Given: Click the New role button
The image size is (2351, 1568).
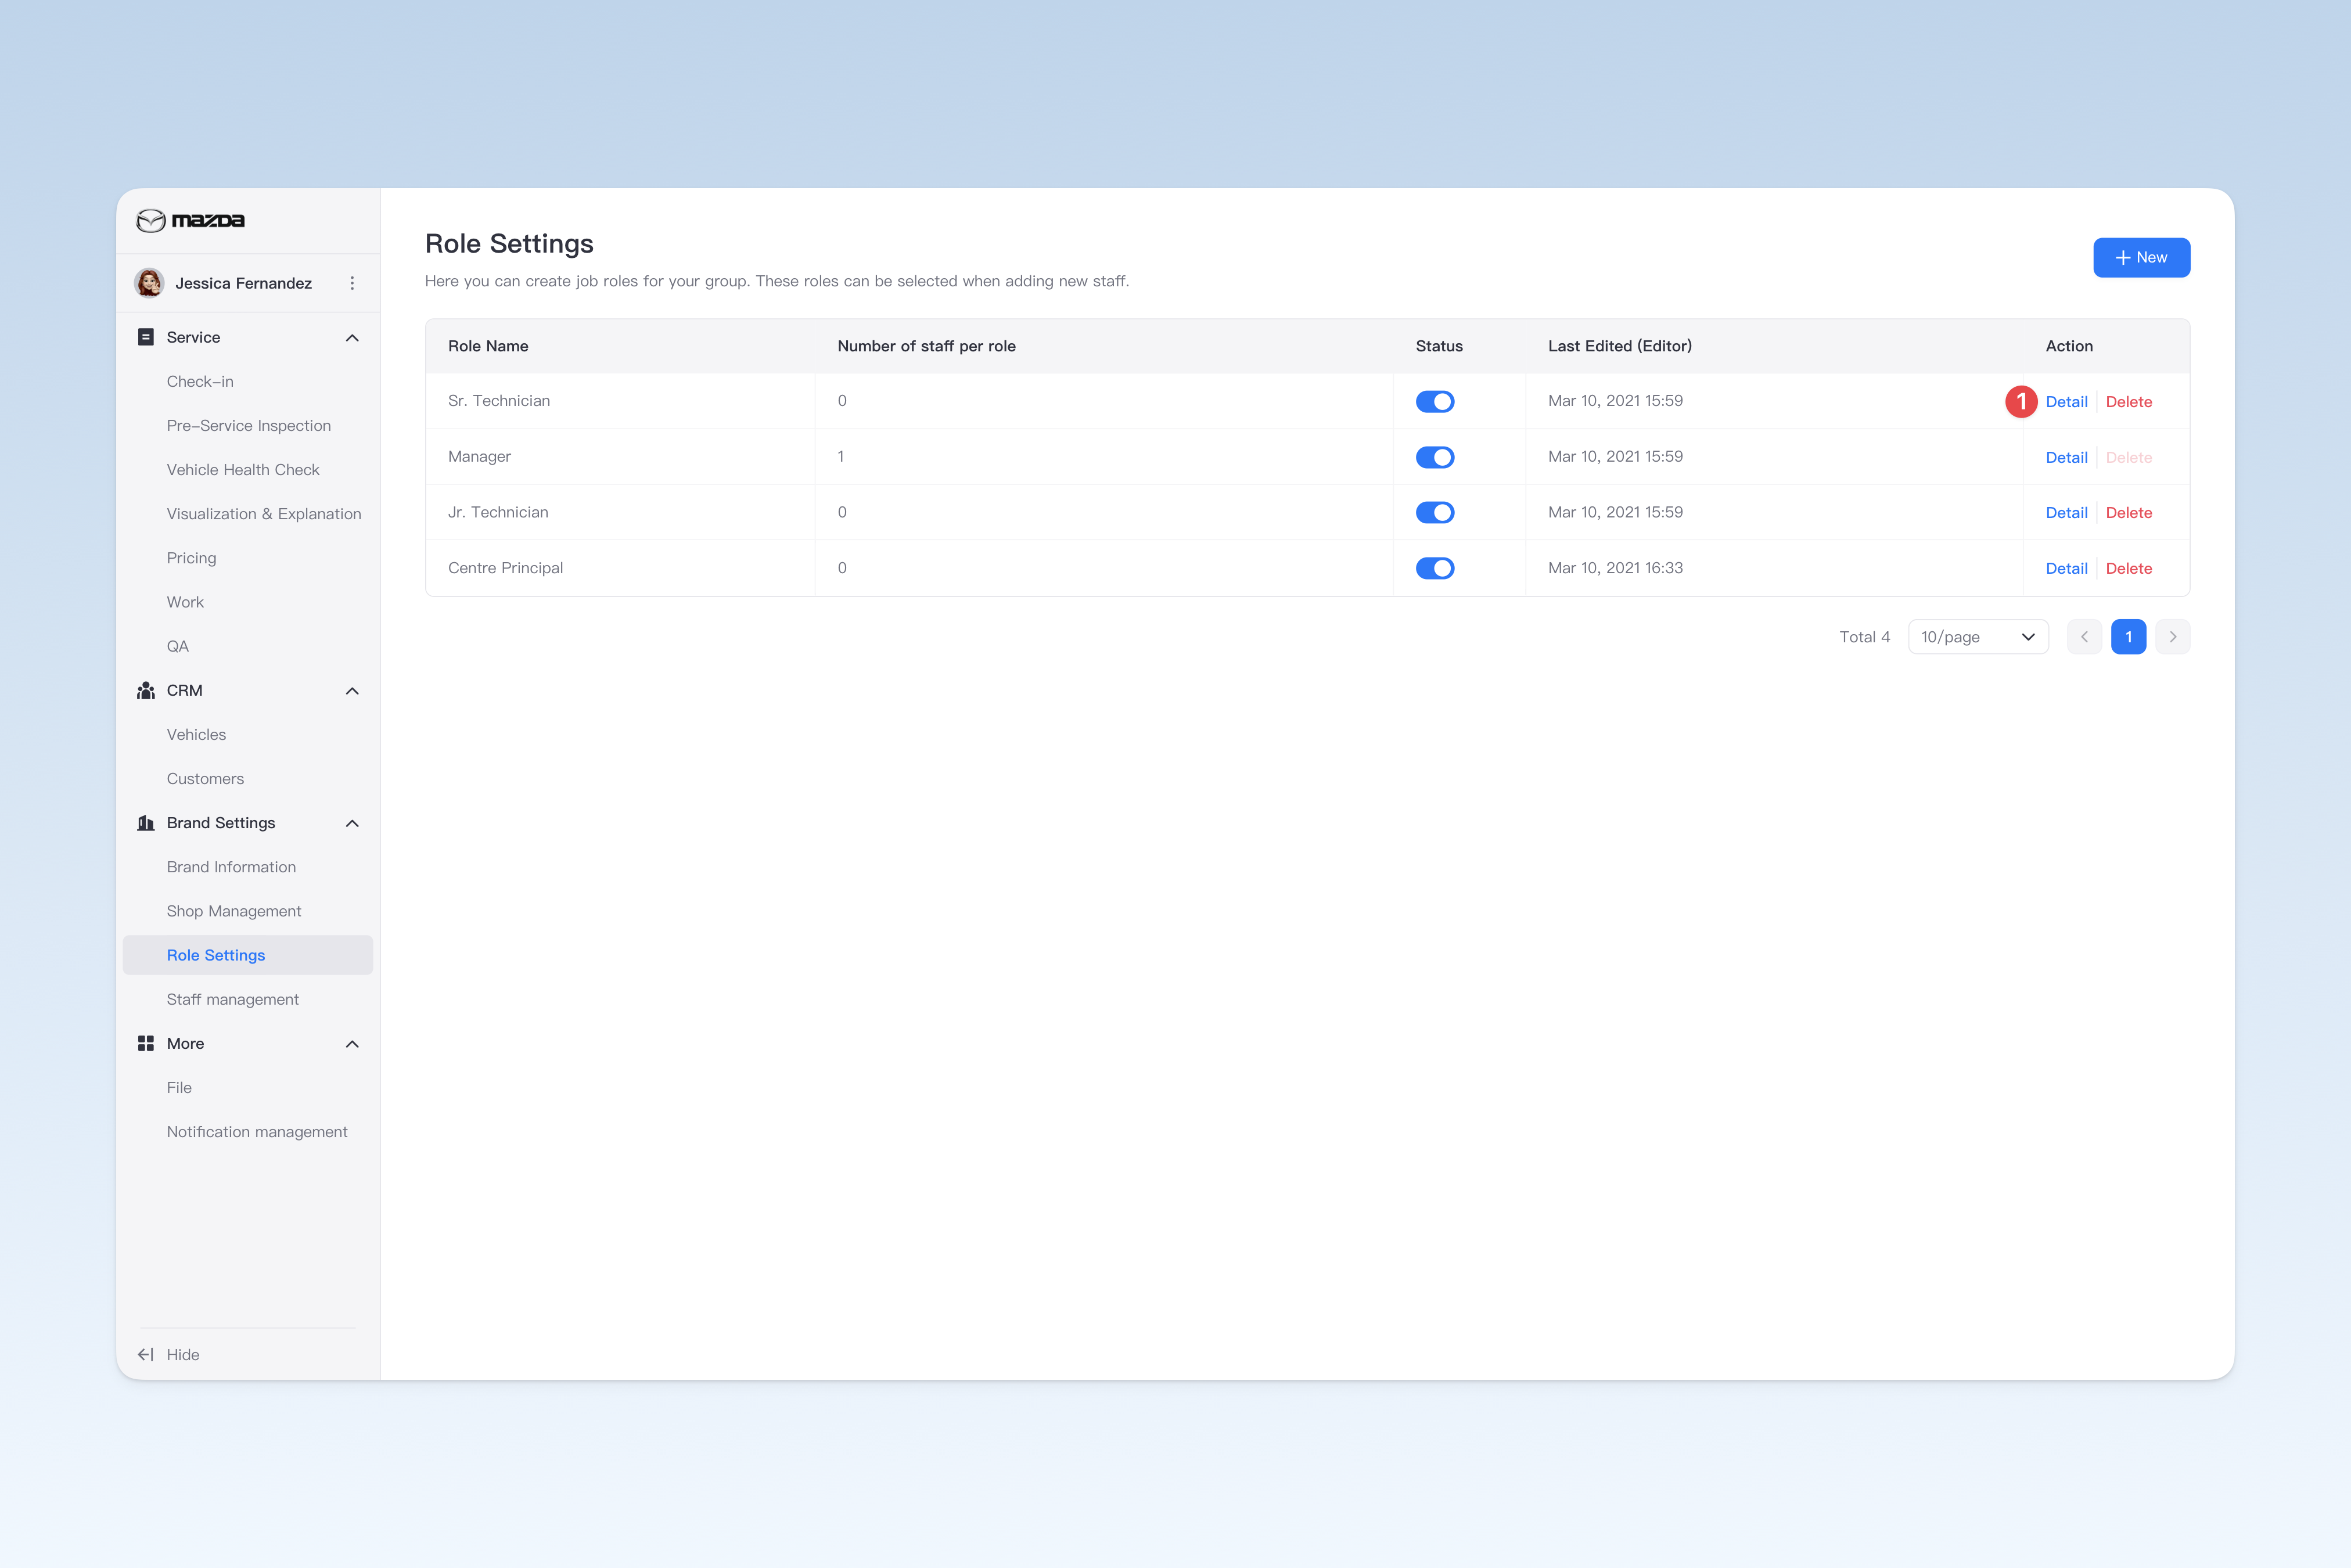Looking at the screenshot, I should coord(2141,257).
